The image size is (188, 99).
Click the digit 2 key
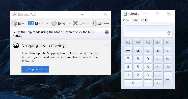coord(138,75)
